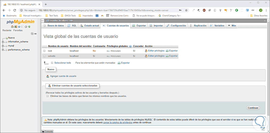This screenshot has width=270, height=133.
Task: Open the Configuración tab
Action: (176, 26)
